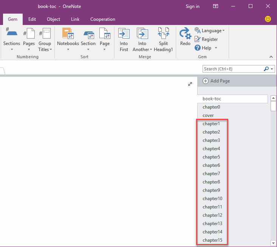Expand the Help dropdown arrow
The width and height of the screenshot is (277, 247).
point(216,48)
